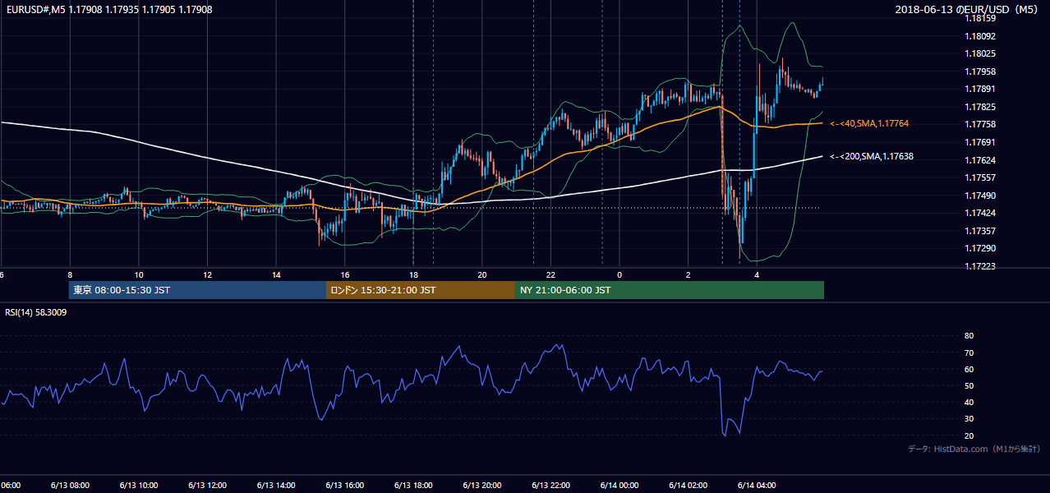This screenshot has width=1050, height=493.
Task: Click hour 18 on price chart time axis
Action: 413,274
